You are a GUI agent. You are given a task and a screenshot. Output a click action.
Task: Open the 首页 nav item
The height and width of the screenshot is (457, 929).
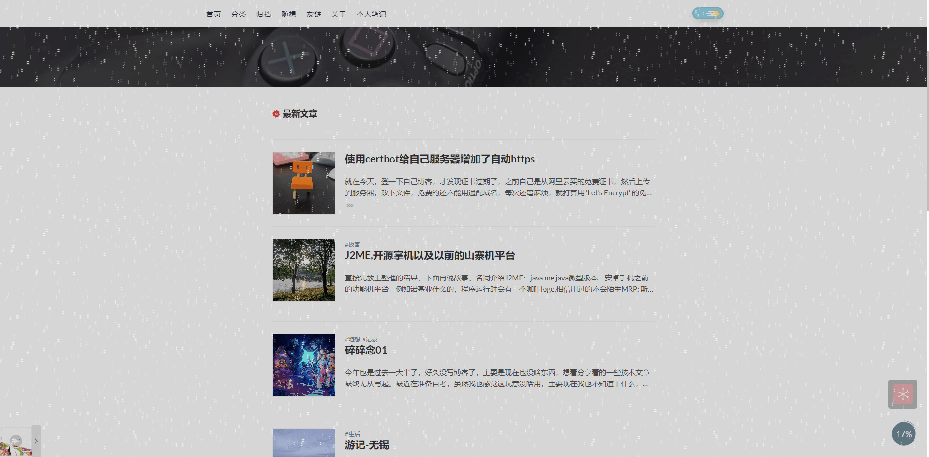213,14
